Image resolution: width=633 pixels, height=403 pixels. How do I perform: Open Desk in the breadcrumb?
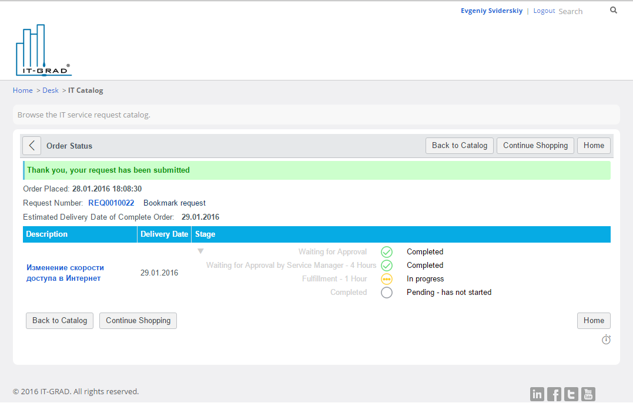pos(51,90)
